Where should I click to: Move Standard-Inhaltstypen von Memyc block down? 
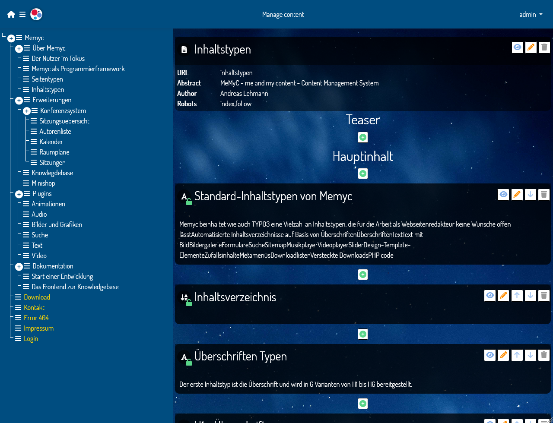point(531,195)
